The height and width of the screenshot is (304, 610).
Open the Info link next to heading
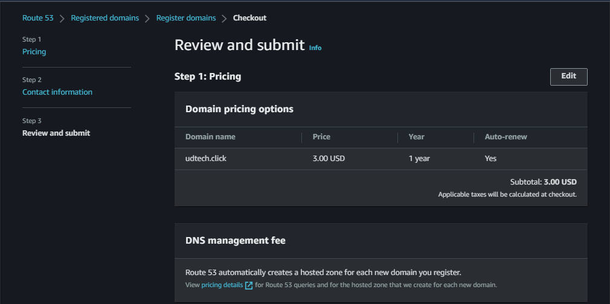315,48
